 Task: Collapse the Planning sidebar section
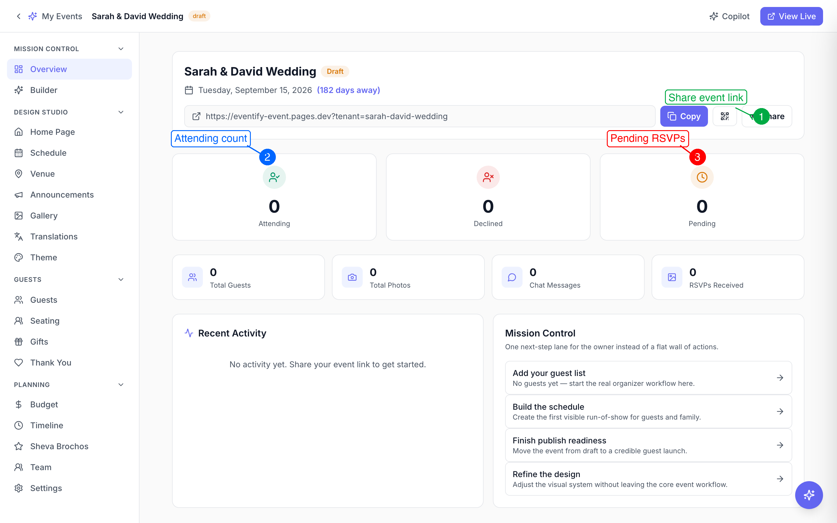(121, 385)
